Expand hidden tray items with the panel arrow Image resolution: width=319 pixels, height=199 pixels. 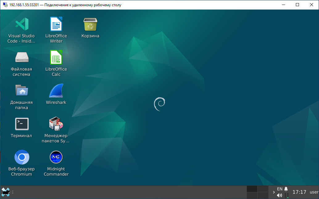click(x=274, y=192)
